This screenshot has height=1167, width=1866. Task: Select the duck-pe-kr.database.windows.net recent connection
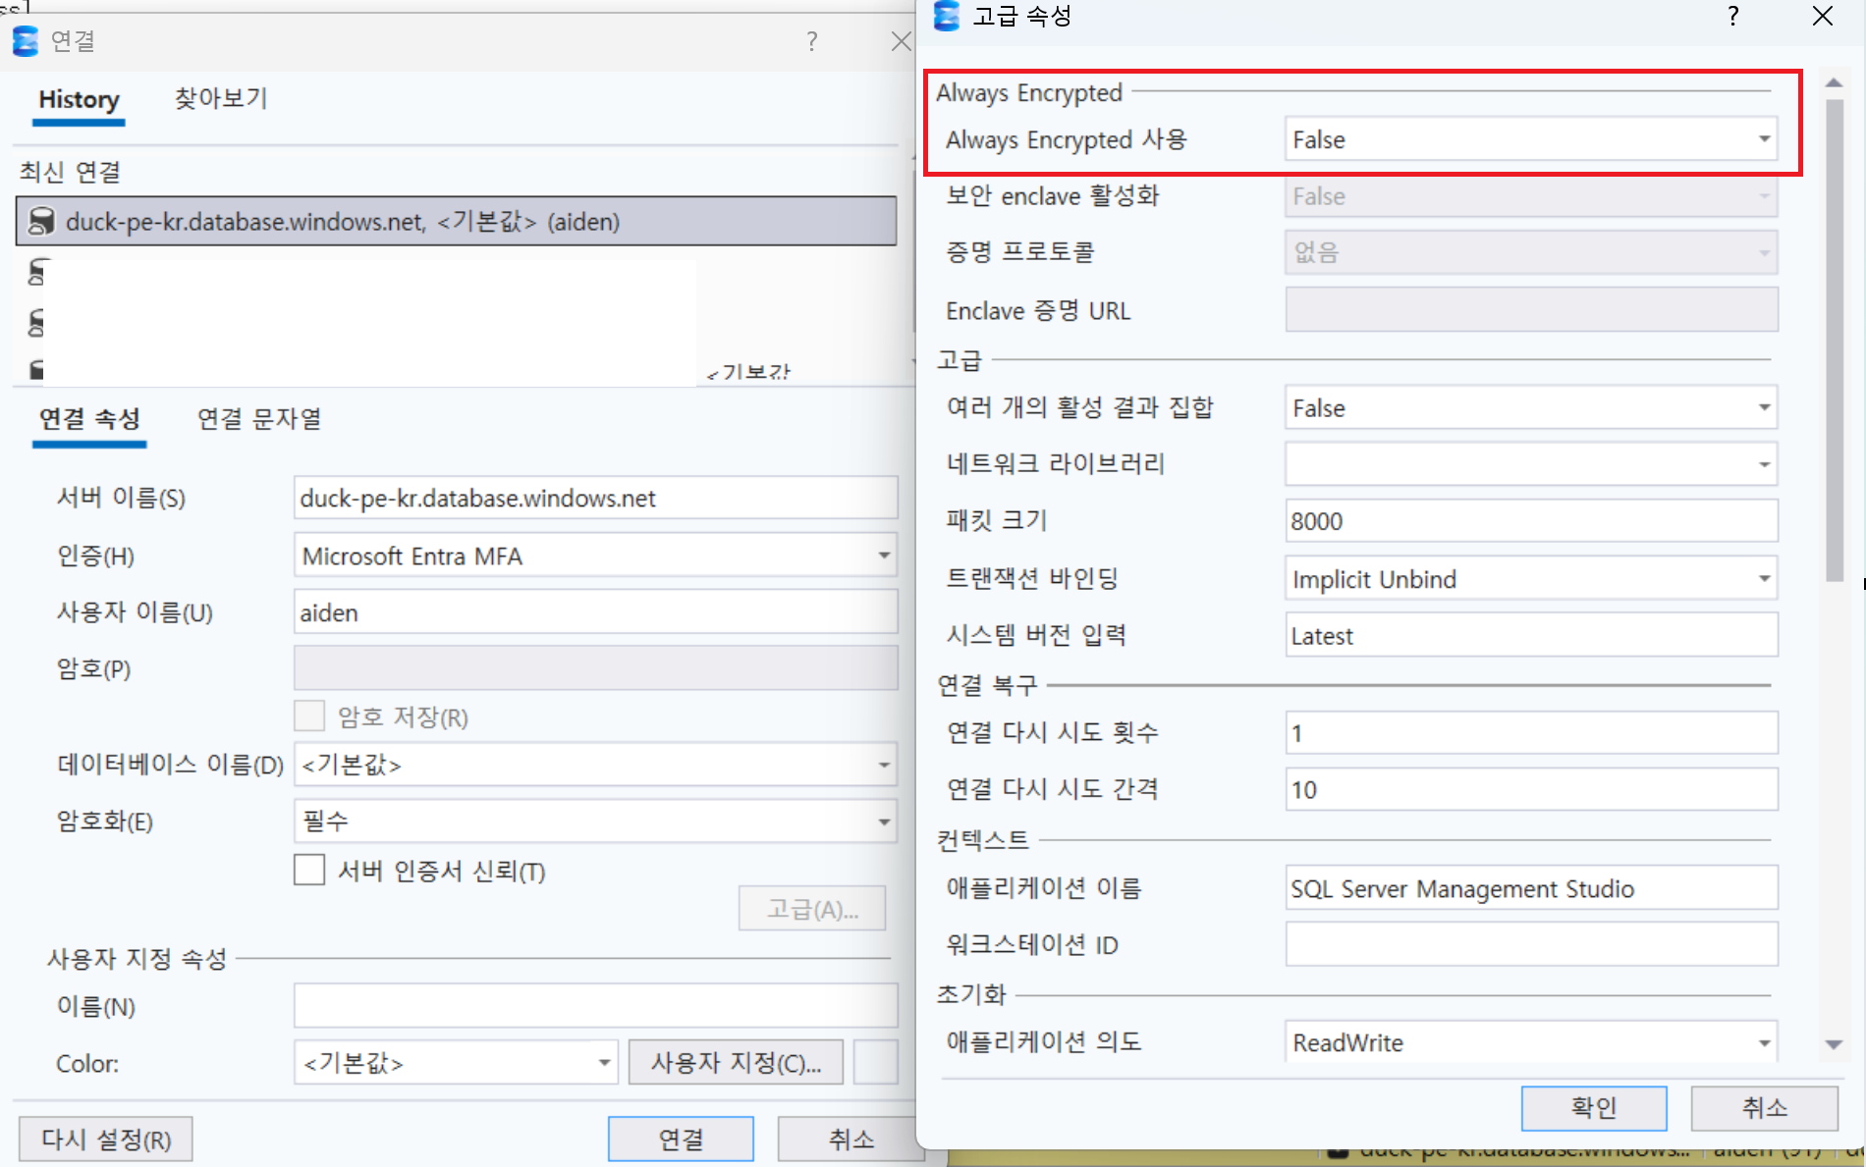click(x=456, y=221)
